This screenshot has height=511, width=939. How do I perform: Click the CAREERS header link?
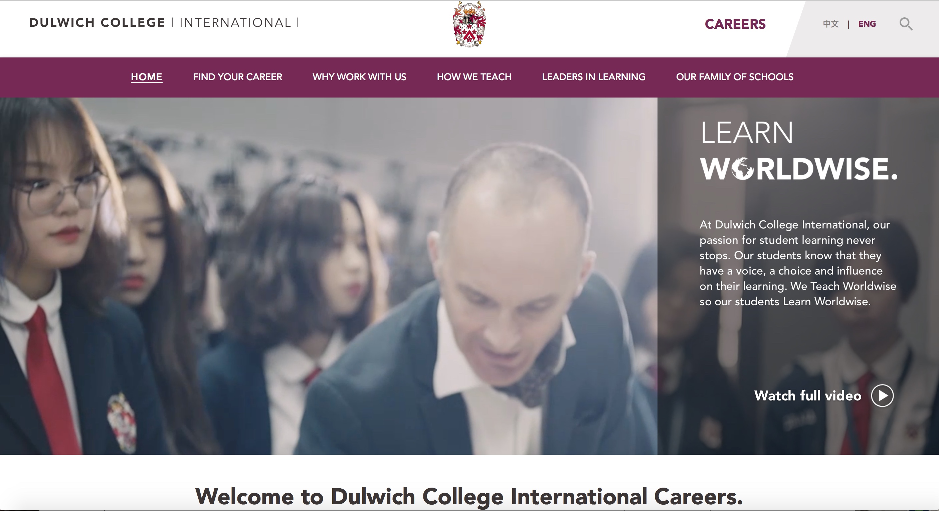(735, 24)
